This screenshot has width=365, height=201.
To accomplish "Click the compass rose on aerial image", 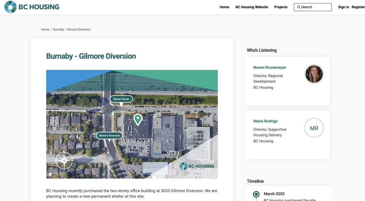I will point(64,160).
